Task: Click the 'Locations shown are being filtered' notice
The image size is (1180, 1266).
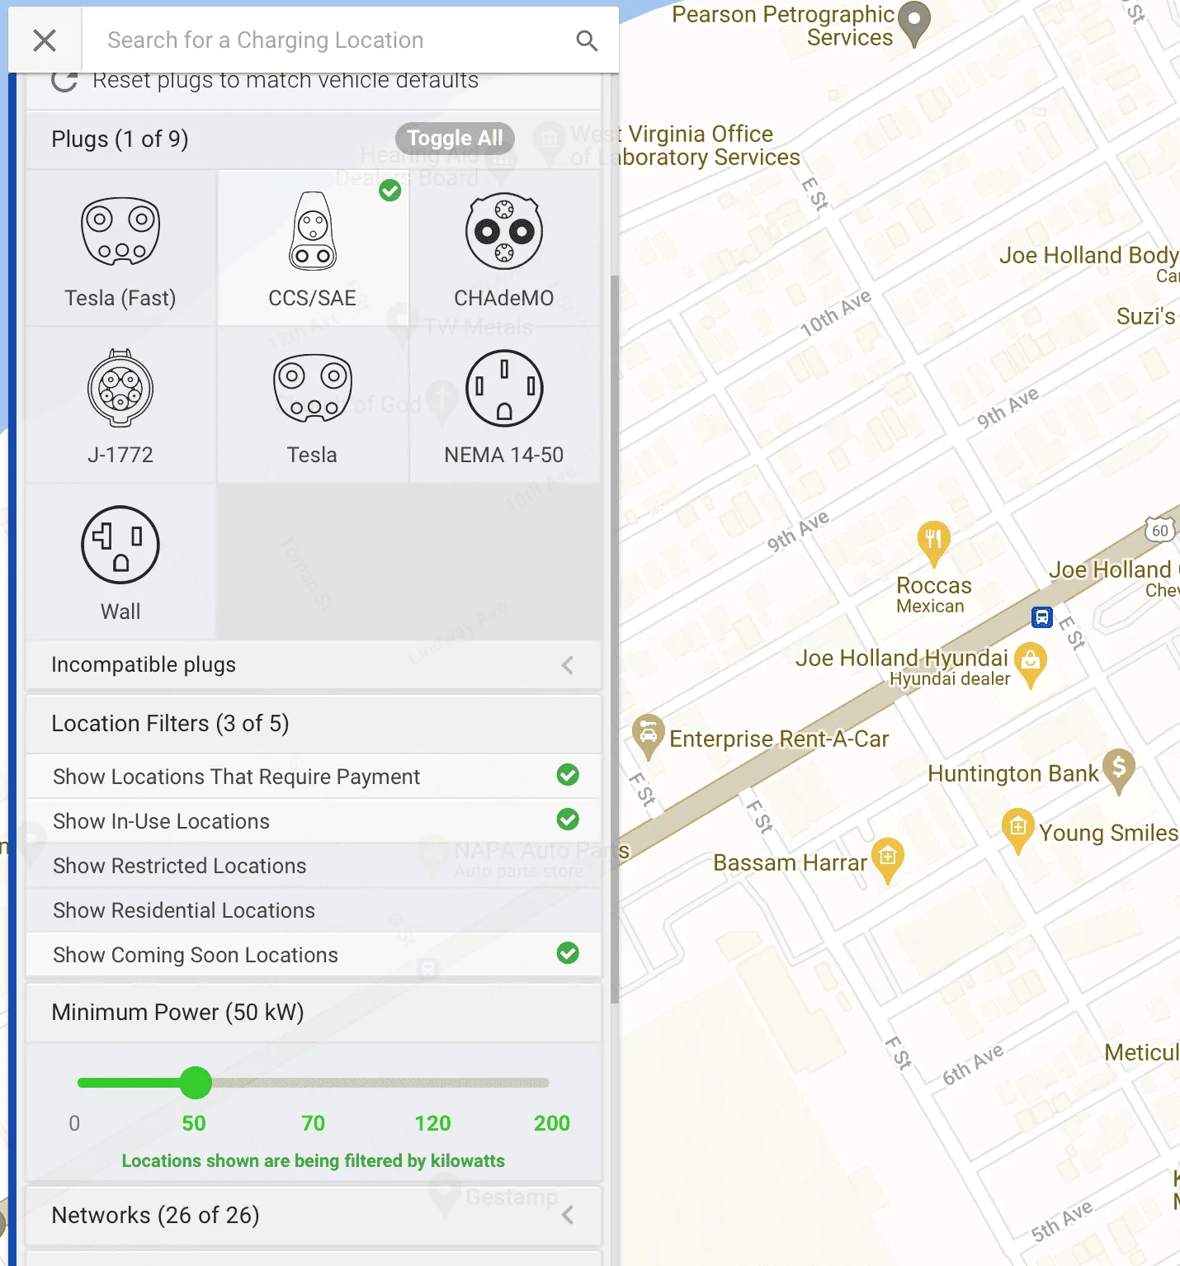Action: point(314,1160)
